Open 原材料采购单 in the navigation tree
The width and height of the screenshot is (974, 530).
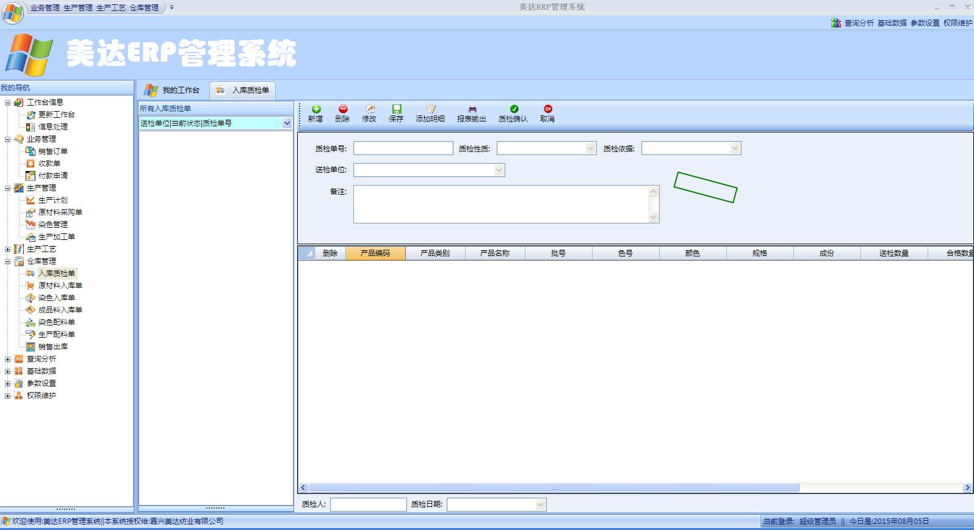pyautogui.click(x=60, y=212)
